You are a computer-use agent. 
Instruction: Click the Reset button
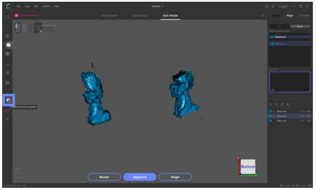point(104,177)
